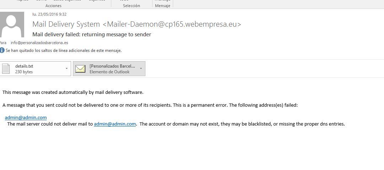Click the details.txt text file icon
This screenshot has width=384, height=170.
pyautogui.click(x=6, y=69)
